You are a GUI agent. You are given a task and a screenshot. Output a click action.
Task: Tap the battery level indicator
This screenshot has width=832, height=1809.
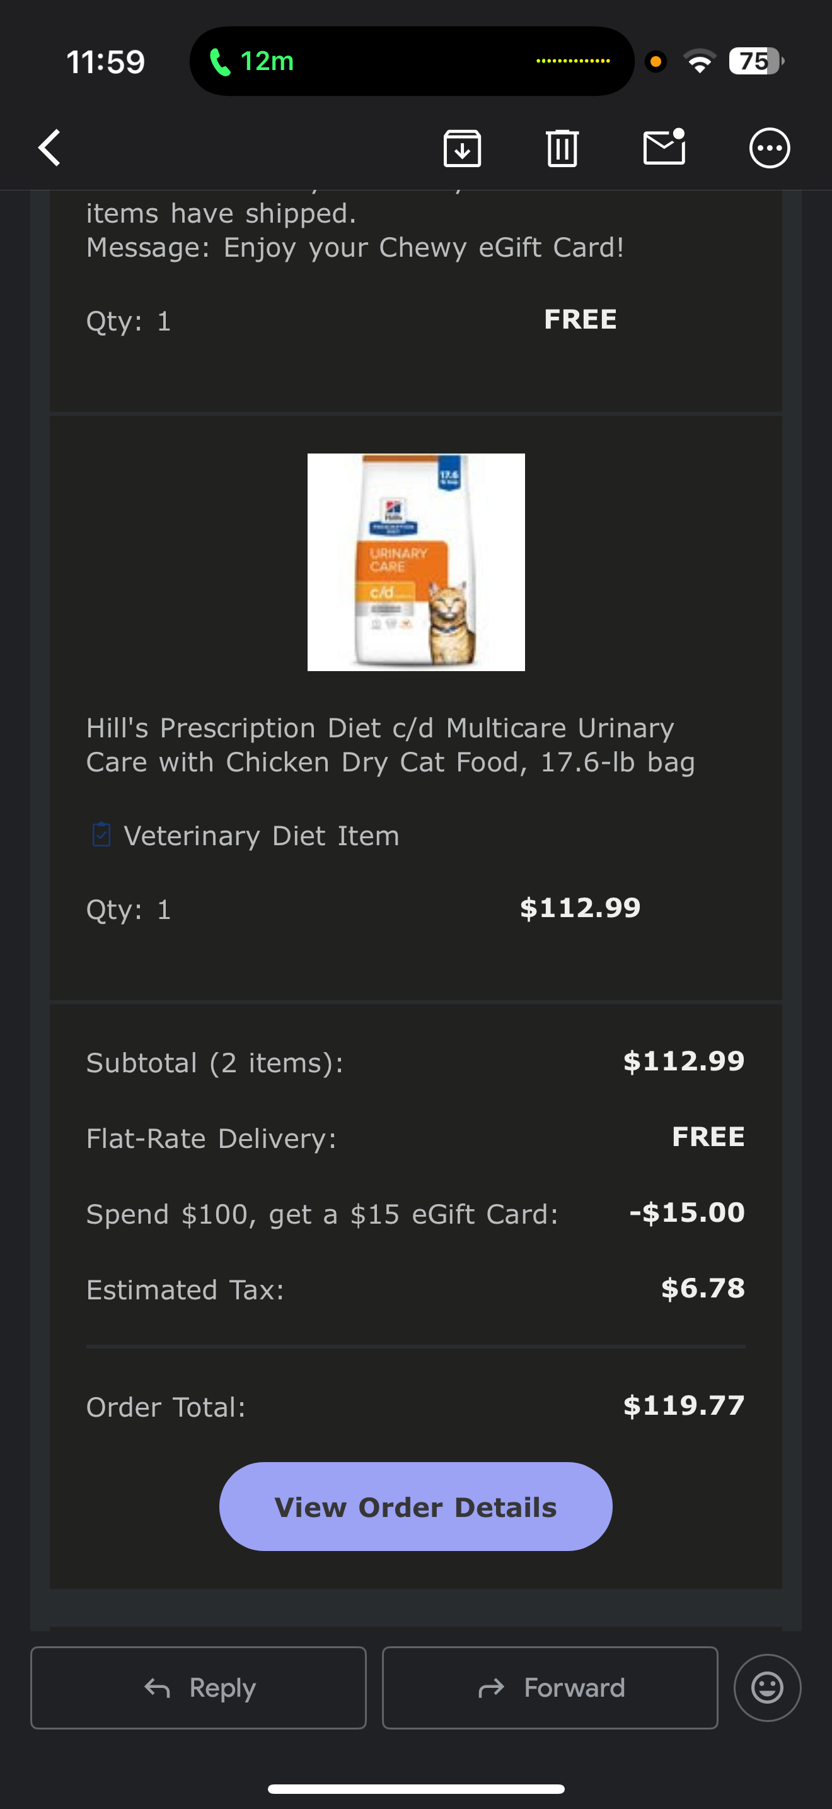click(756, 62)
